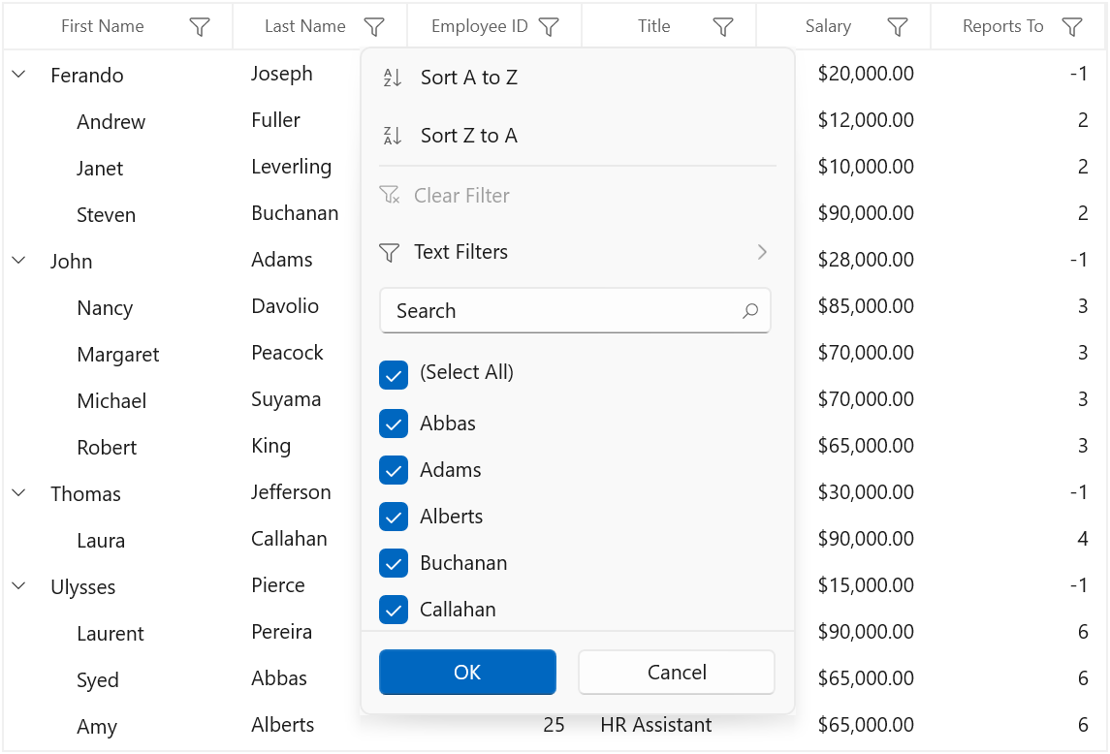Click the Last Name column header
Viewport: 1110px width, 754px height.
tap(305, 26)
